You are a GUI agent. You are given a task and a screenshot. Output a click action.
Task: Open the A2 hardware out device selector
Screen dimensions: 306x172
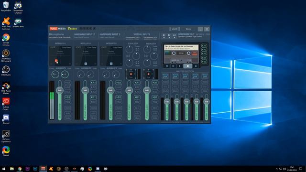(x=169, y=36)
